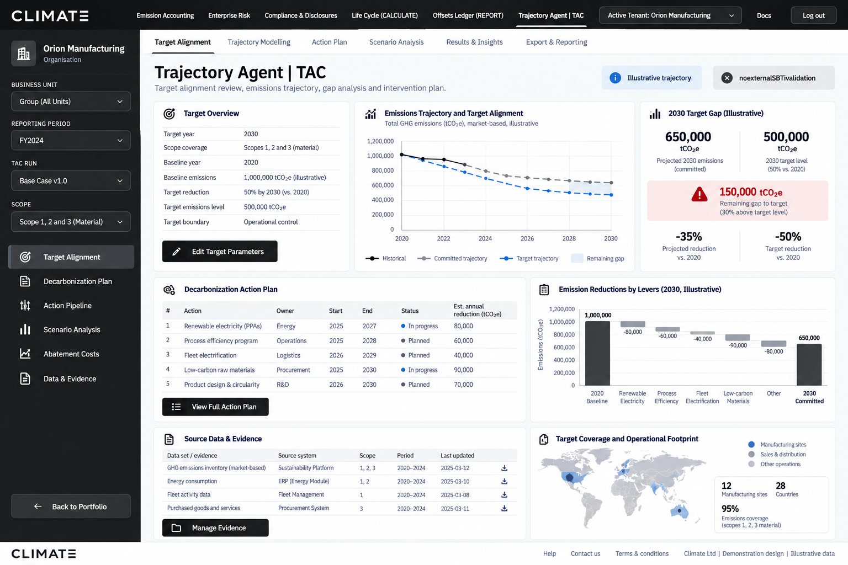Click the info icon on Illustrative trajectory

point(615,78)
